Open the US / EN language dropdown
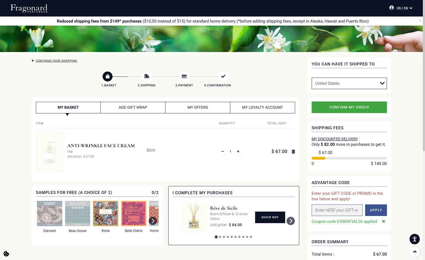This screenshot has width=425, height=260. click(x=404, y=8)
